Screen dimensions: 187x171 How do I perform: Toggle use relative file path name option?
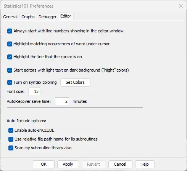(11, 139)
